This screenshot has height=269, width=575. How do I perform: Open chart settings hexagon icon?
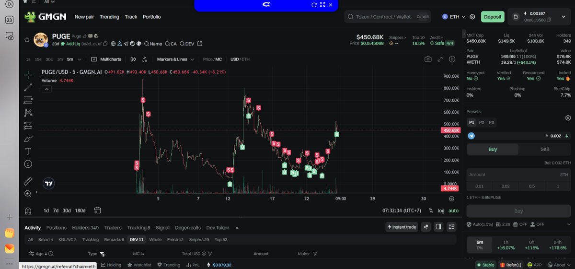[452, 59]
